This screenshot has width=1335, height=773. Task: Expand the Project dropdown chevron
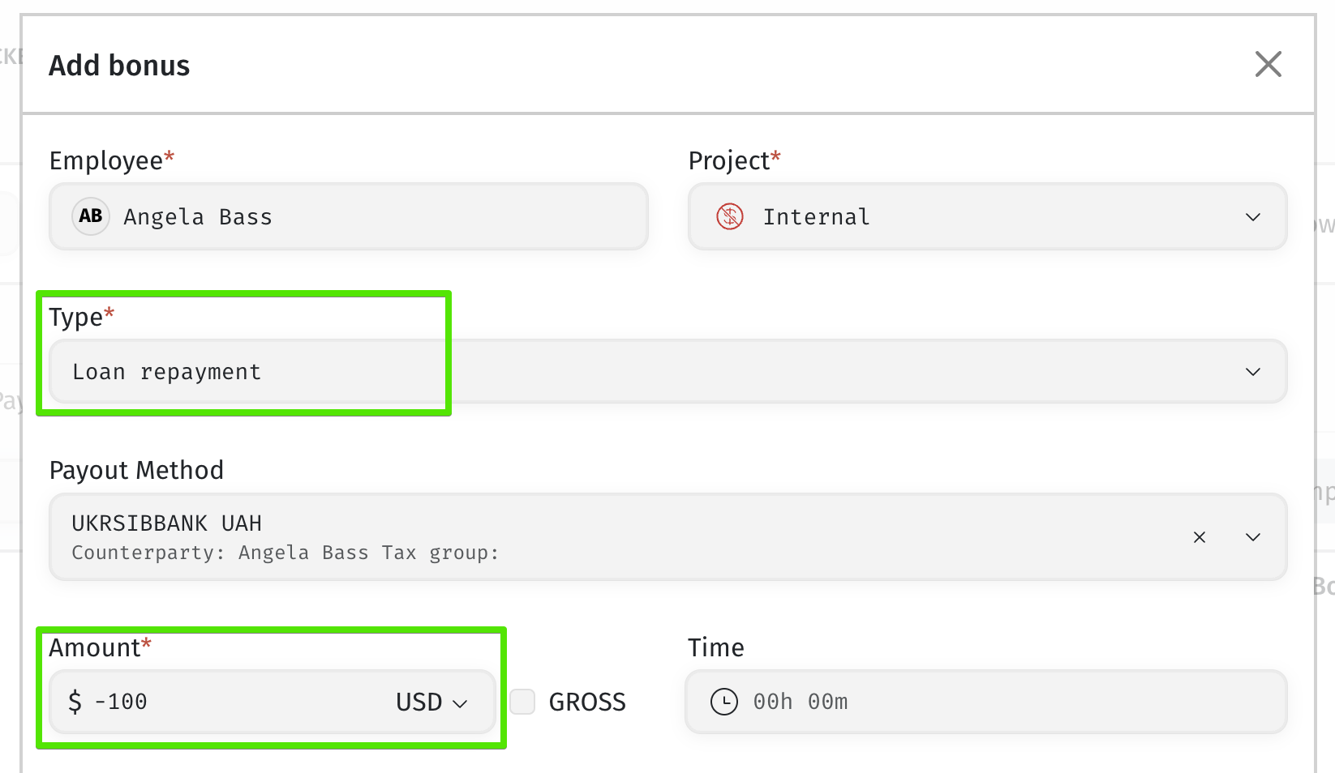1253,217
